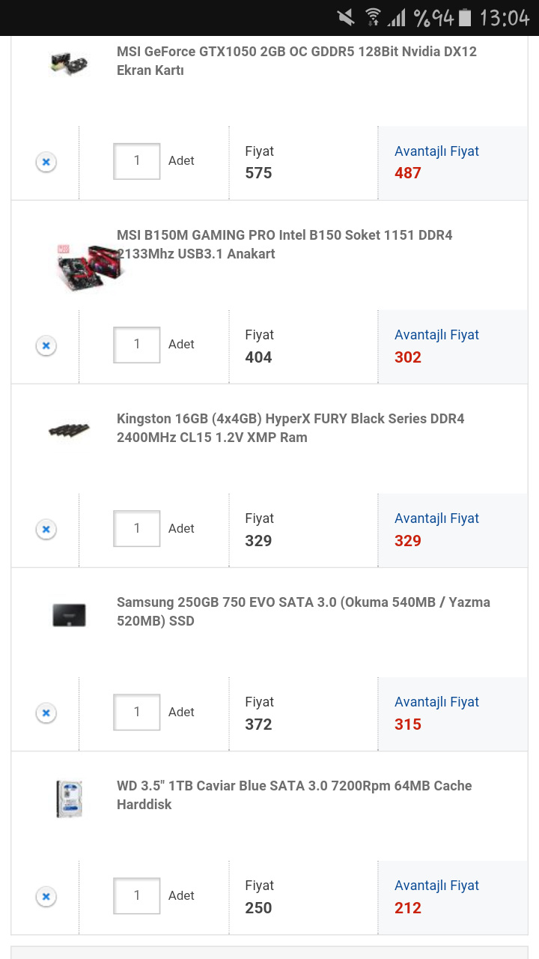Edit quantity field for Kingston HyperX RAM
Image resolution: width=539 pixels, height=959 pixels.
(137, 528)
